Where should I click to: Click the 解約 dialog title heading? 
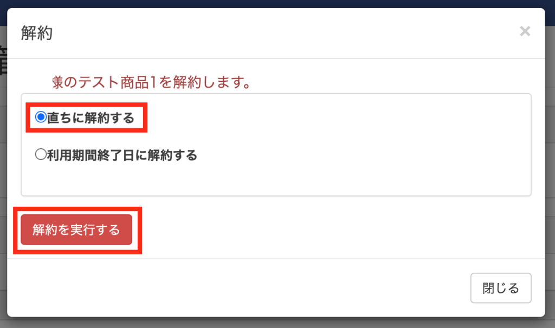pos(37,33)
